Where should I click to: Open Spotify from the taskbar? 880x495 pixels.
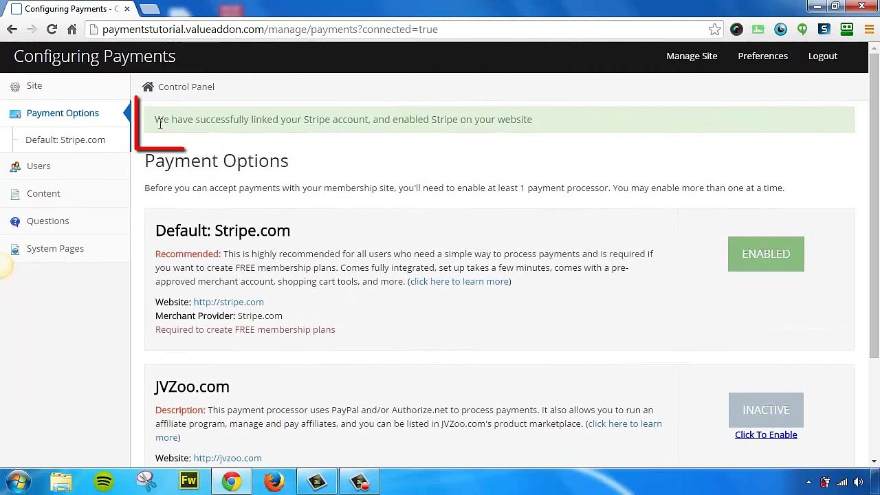104,481
